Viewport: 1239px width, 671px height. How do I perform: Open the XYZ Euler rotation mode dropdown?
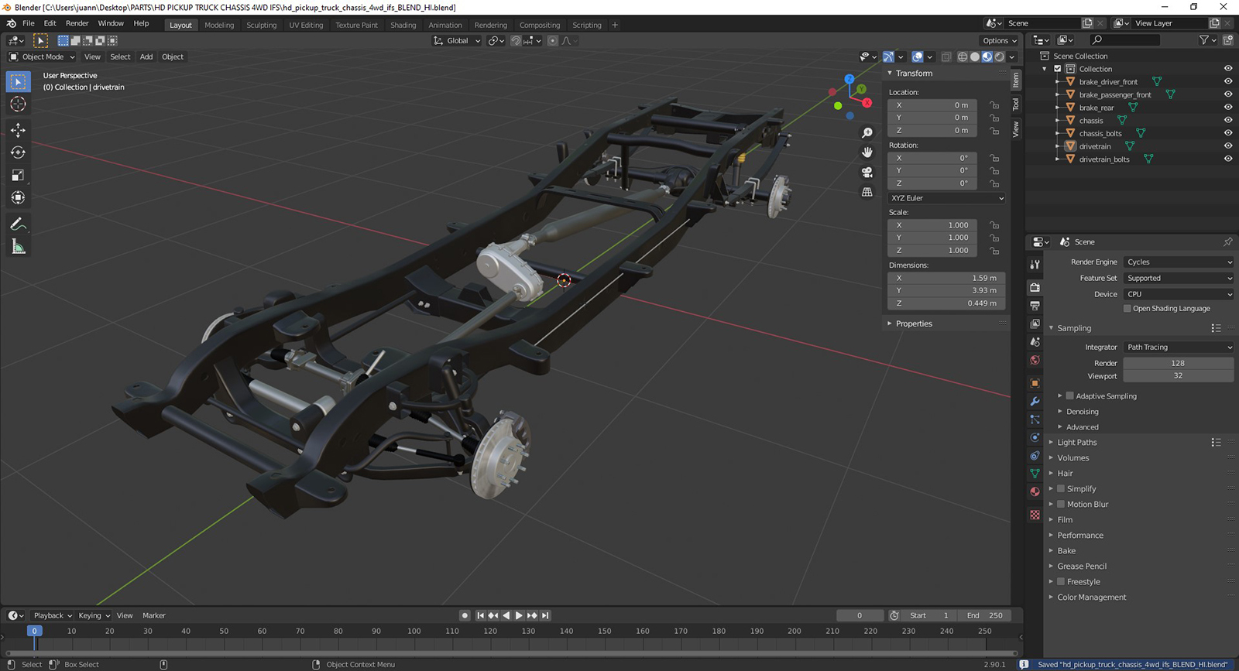click(946, 198)
